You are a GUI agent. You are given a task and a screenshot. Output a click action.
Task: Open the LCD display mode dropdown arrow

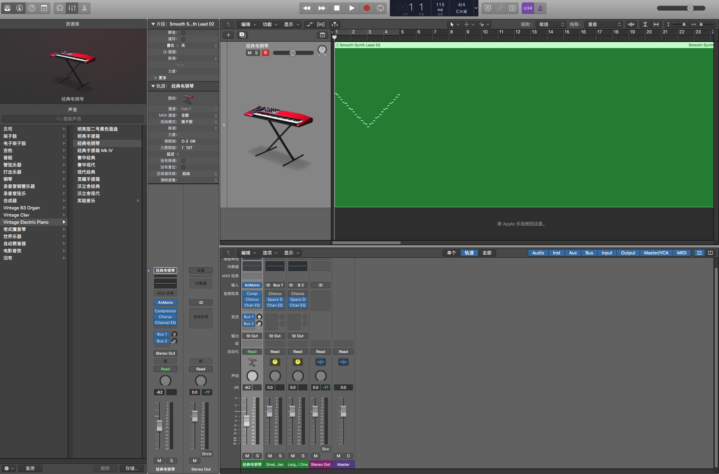click(476, 8)
